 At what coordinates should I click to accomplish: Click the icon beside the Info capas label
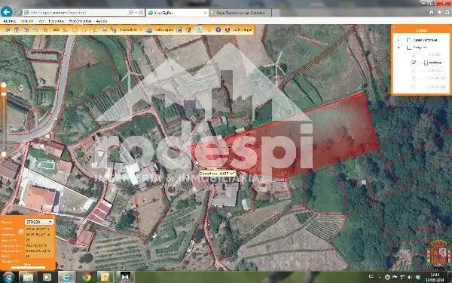pyautogui.click(x=149, y=30)
